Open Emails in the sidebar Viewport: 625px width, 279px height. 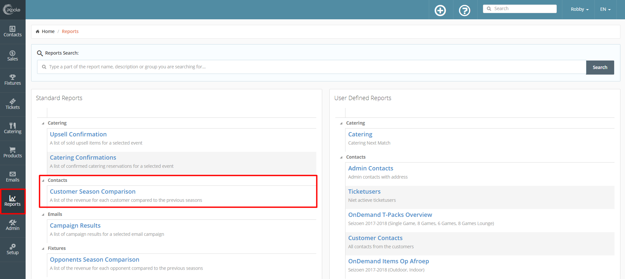[12, 177]
